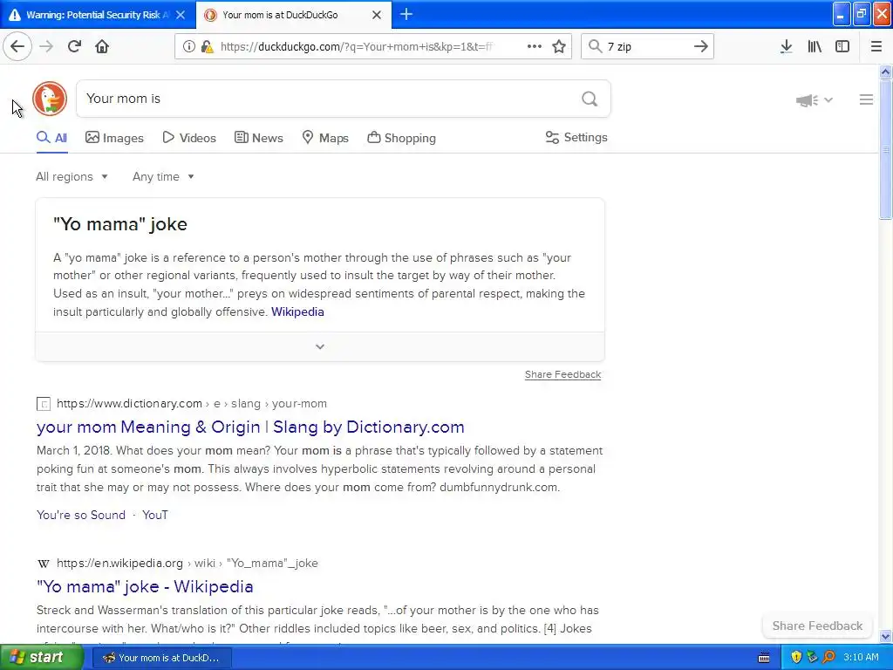Open the Maps results tab
The image size is (893, 670).
tap(325, 138)
